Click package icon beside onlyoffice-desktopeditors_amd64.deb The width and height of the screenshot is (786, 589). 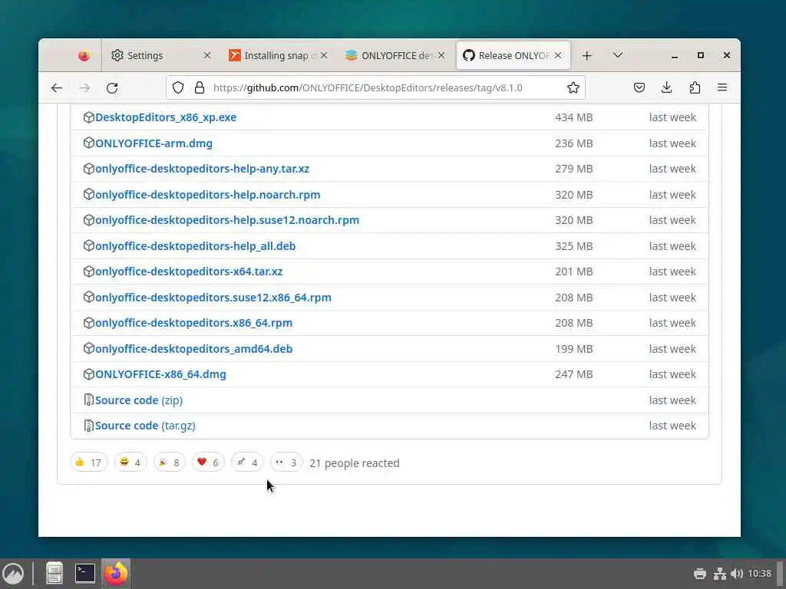pos(89,349)
